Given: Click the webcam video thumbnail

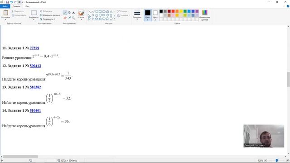Looking at the screenshot, I should tap(264, 136).
